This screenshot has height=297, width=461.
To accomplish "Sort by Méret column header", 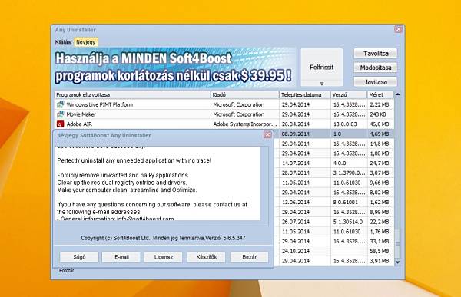I will (x=380, y=94).
